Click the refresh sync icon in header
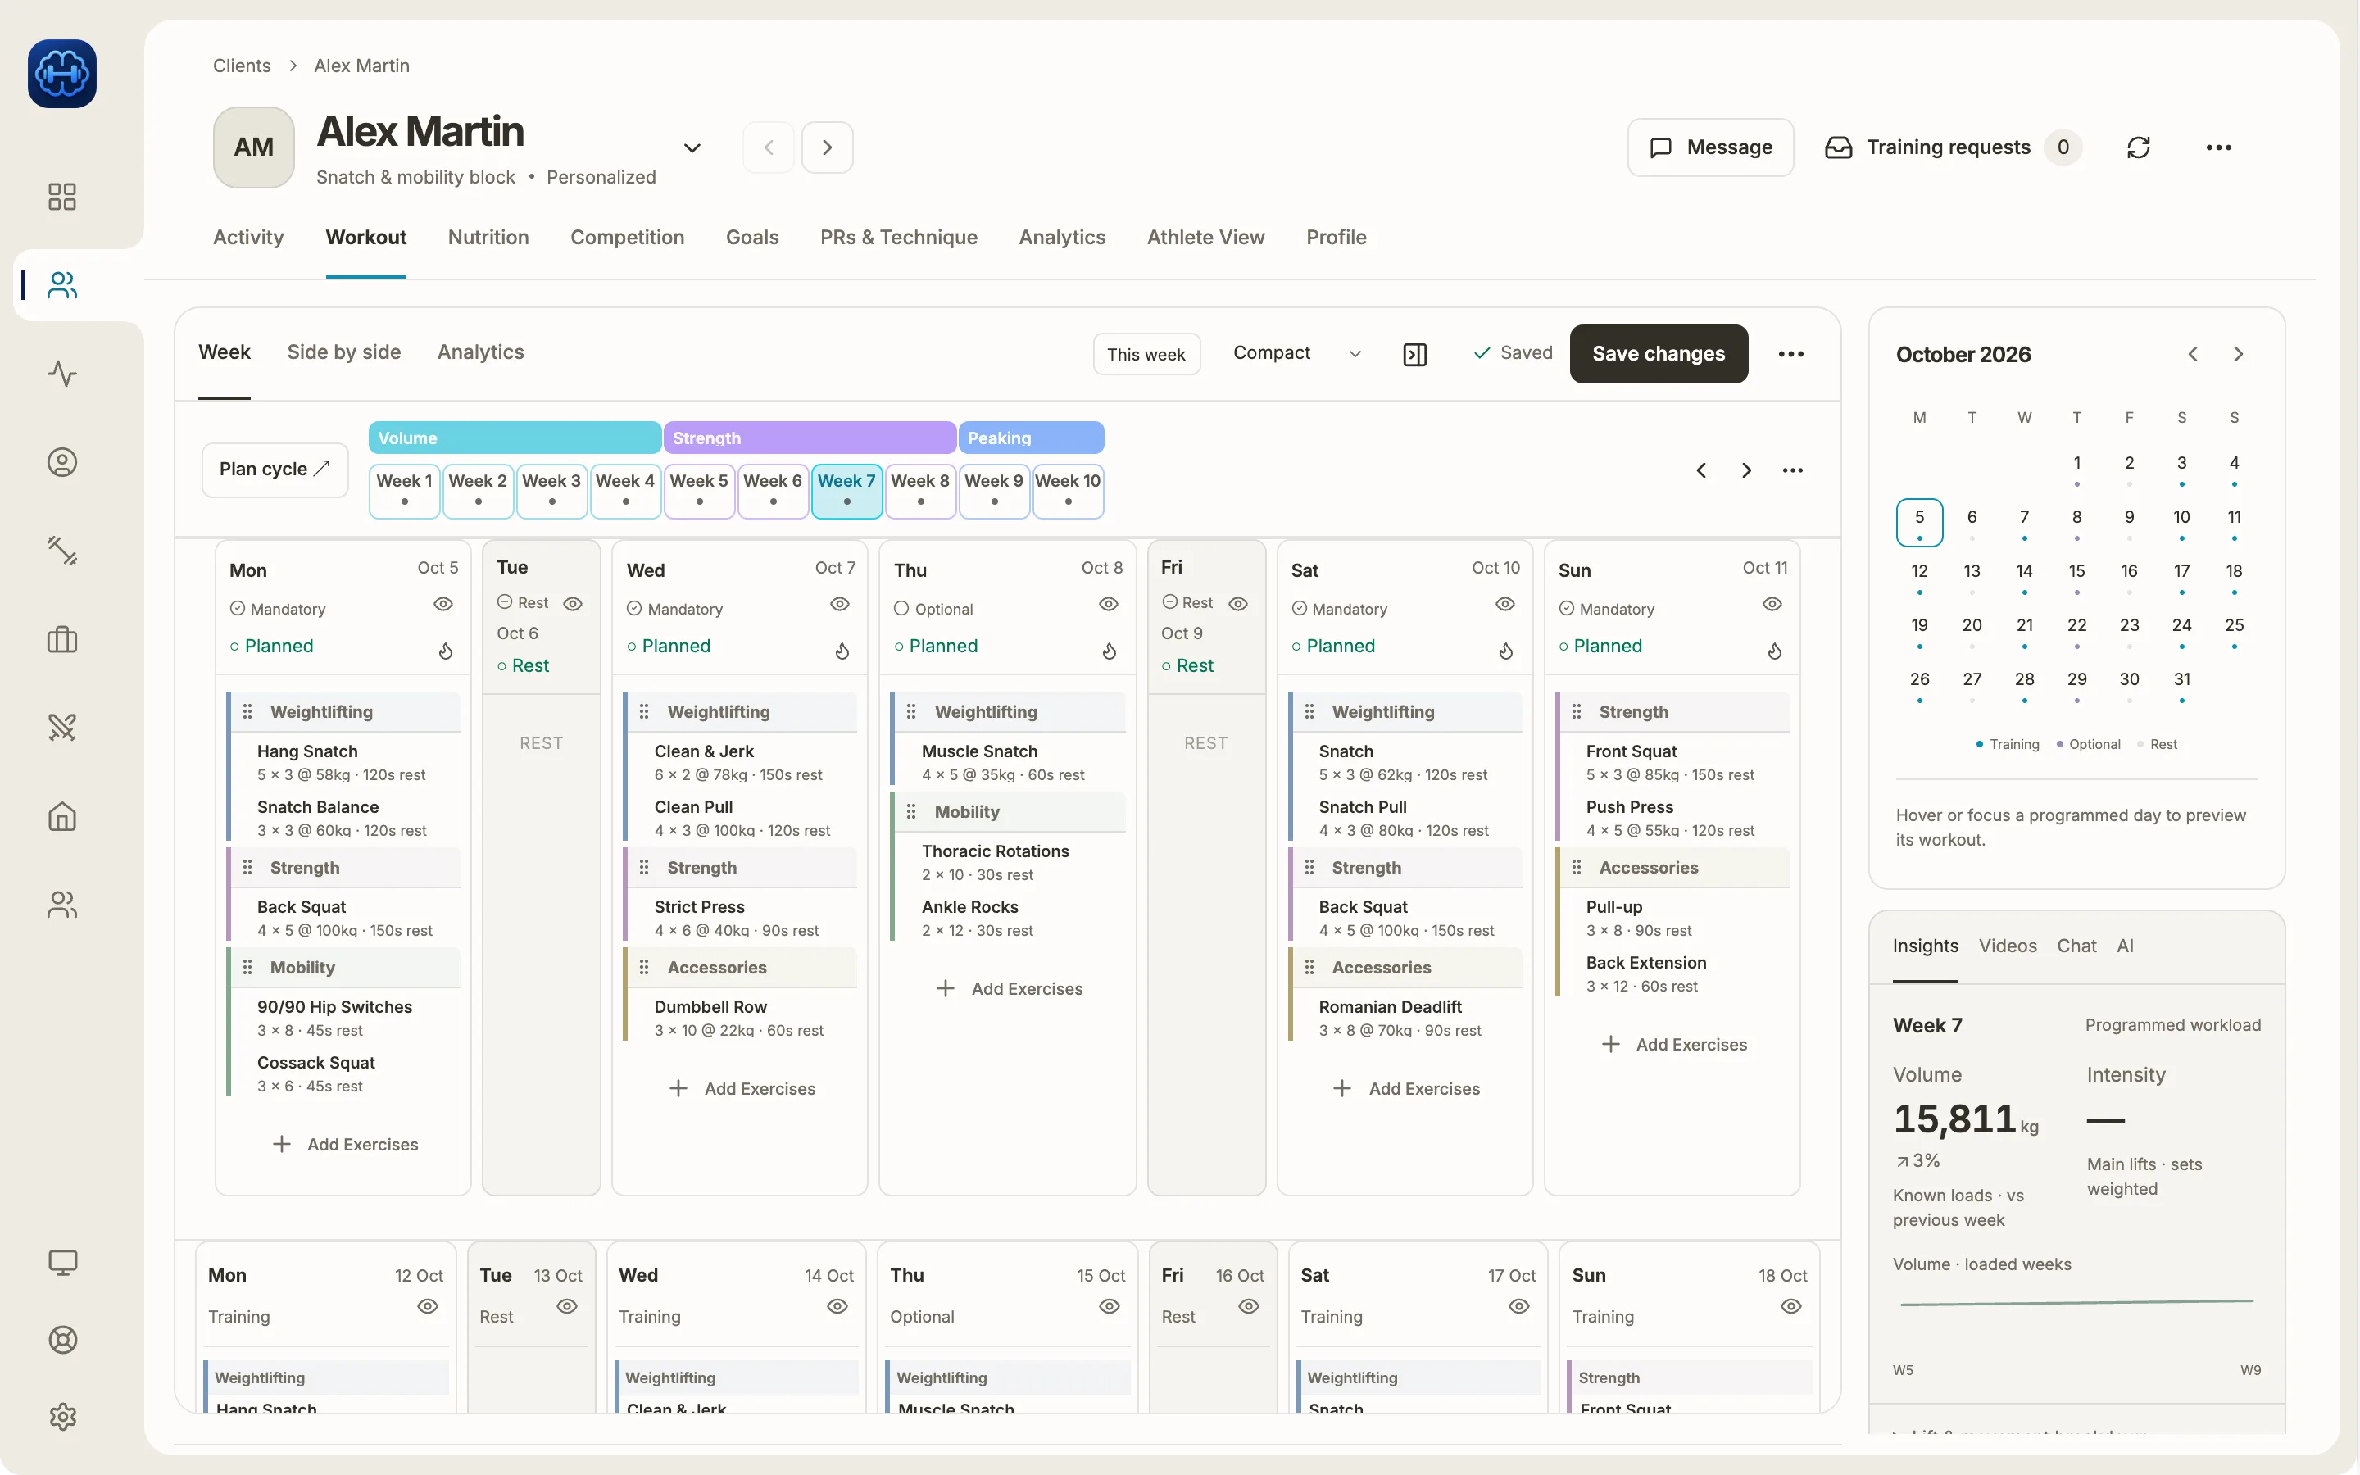 [2139, 147]
